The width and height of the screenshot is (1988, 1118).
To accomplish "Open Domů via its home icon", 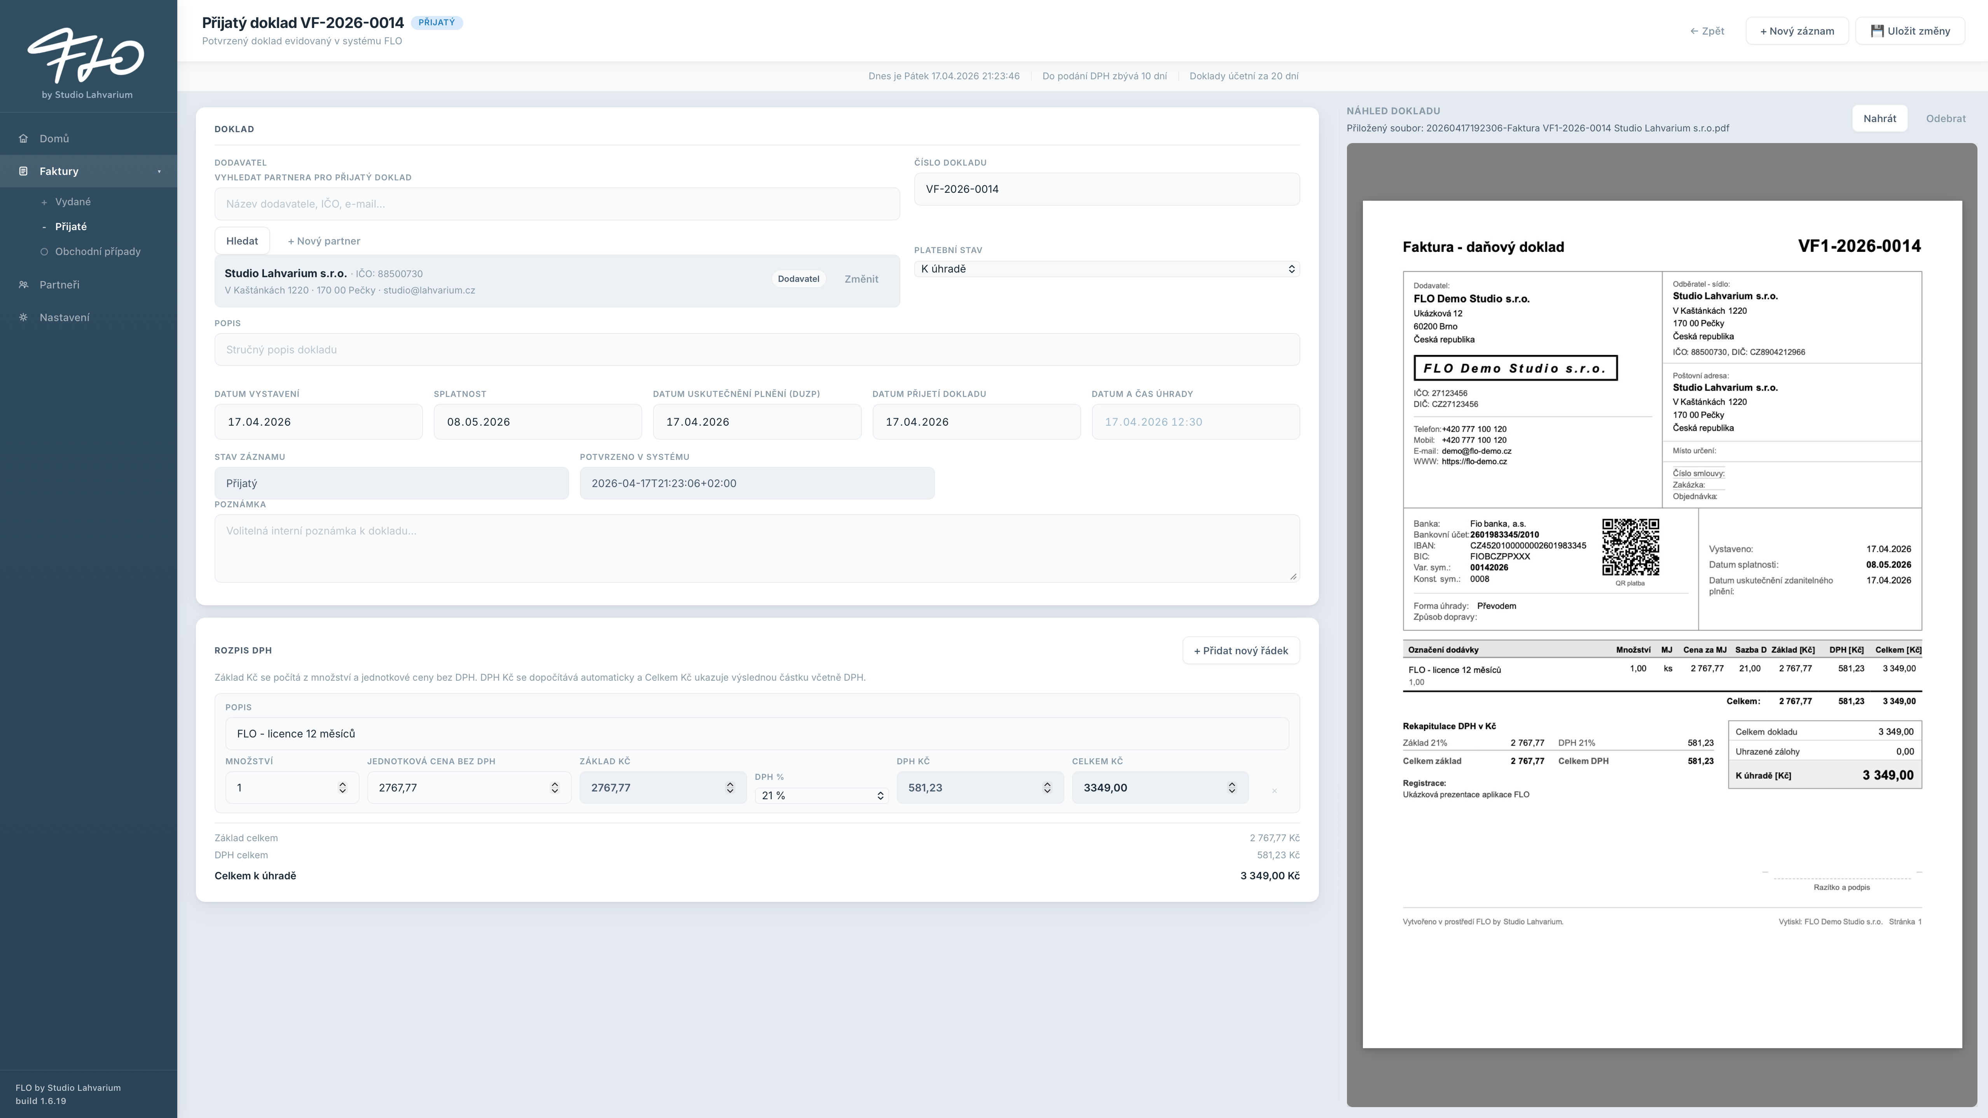I will 23,139.
